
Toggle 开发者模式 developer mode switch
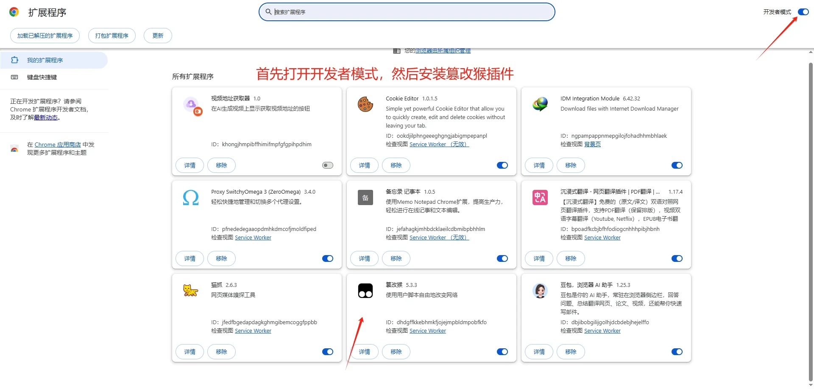[803, 12]
